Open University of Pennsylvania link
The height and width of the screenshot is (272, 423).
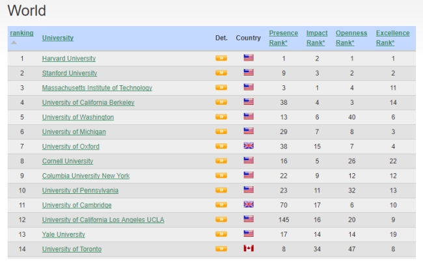pyautogui.click(x=80, y=191)
